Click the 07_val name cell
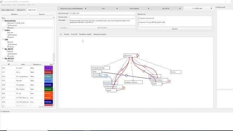Screen dimensions: 233x131 [x=23, y=94]
